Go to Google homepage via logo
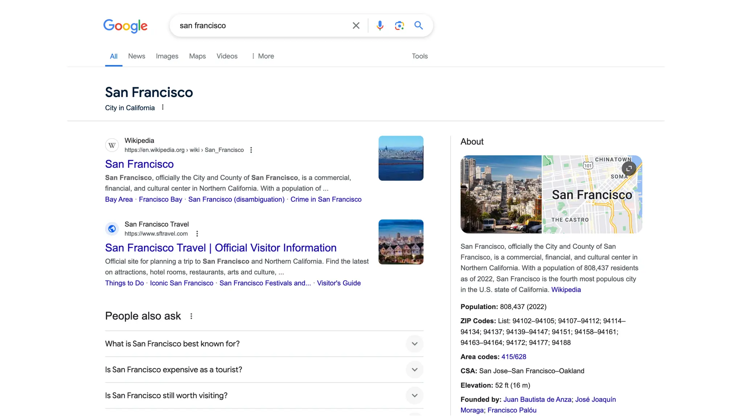This screenshot has height=418, width=743. pos(125,26)
